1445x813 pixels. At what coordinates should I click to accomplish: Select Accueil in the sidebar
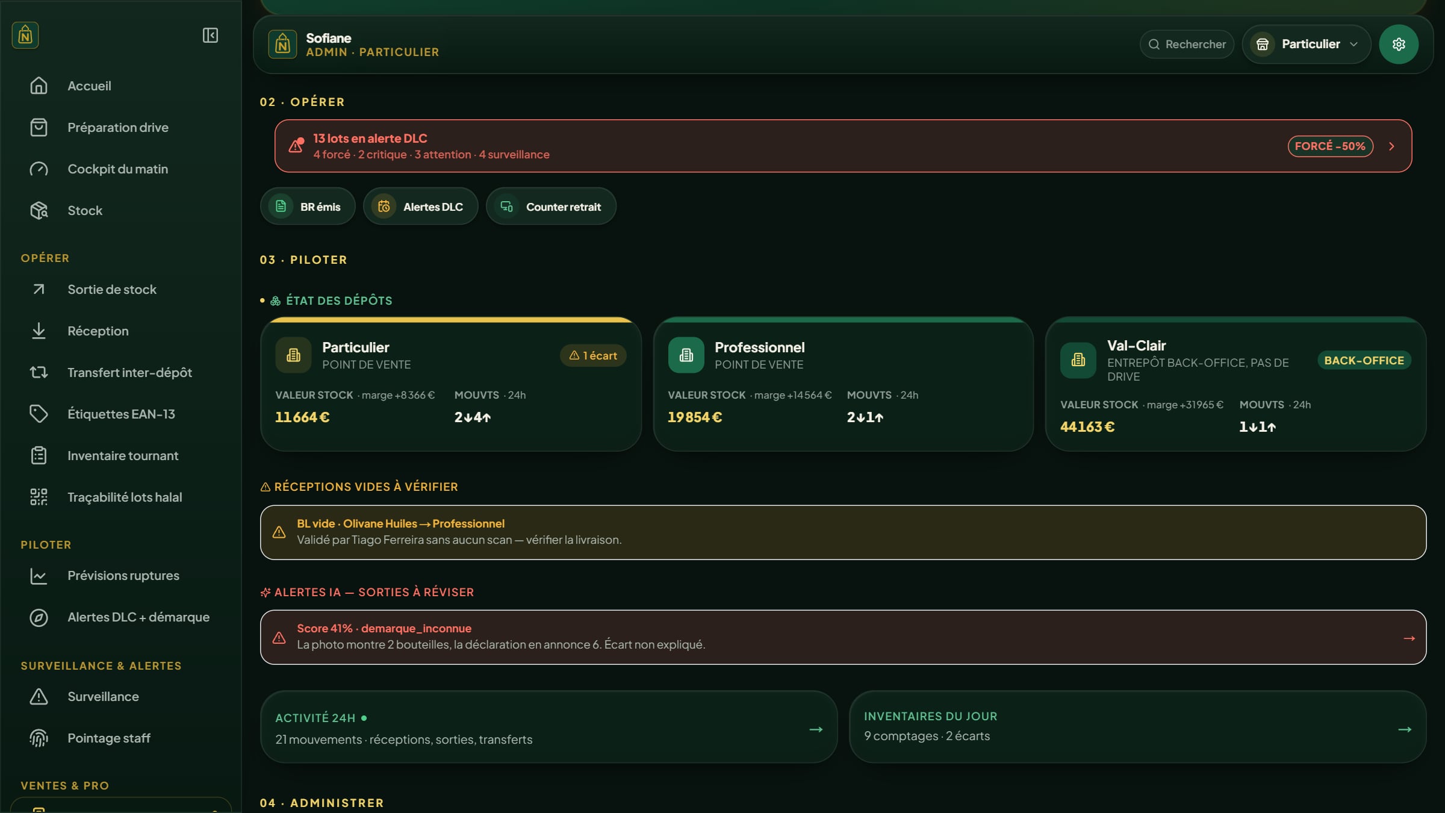(x=120, y=86)
